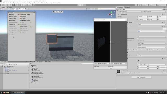Screen dimensions: 167x94
Task: Toggle the Cube active checkbox in Inspector
Action: point(121,10)
